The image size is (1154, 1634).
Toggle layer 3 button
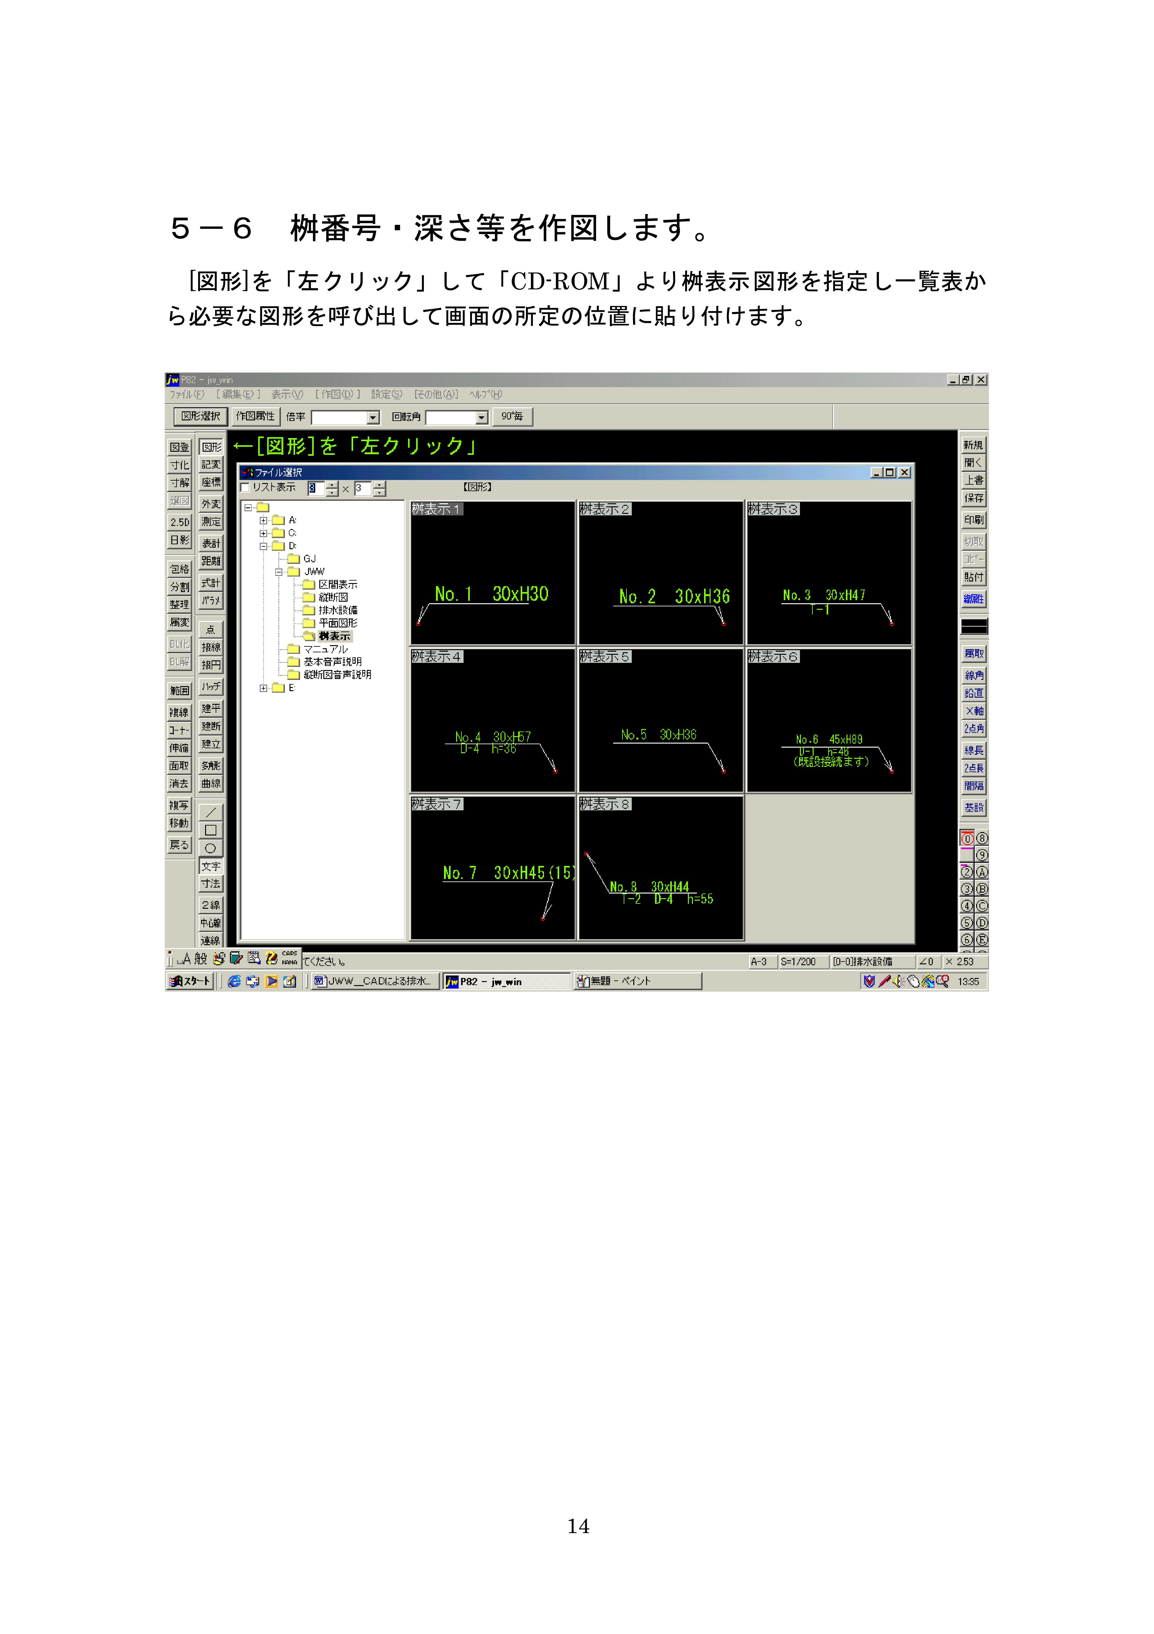tap(967, 889)
